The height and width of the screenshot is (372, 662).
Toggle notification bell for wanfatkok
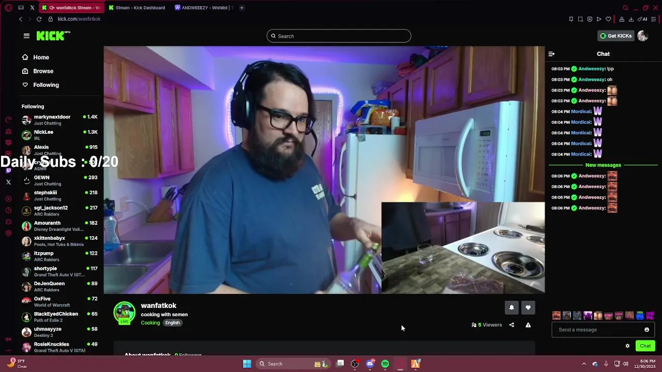[511, 307]
